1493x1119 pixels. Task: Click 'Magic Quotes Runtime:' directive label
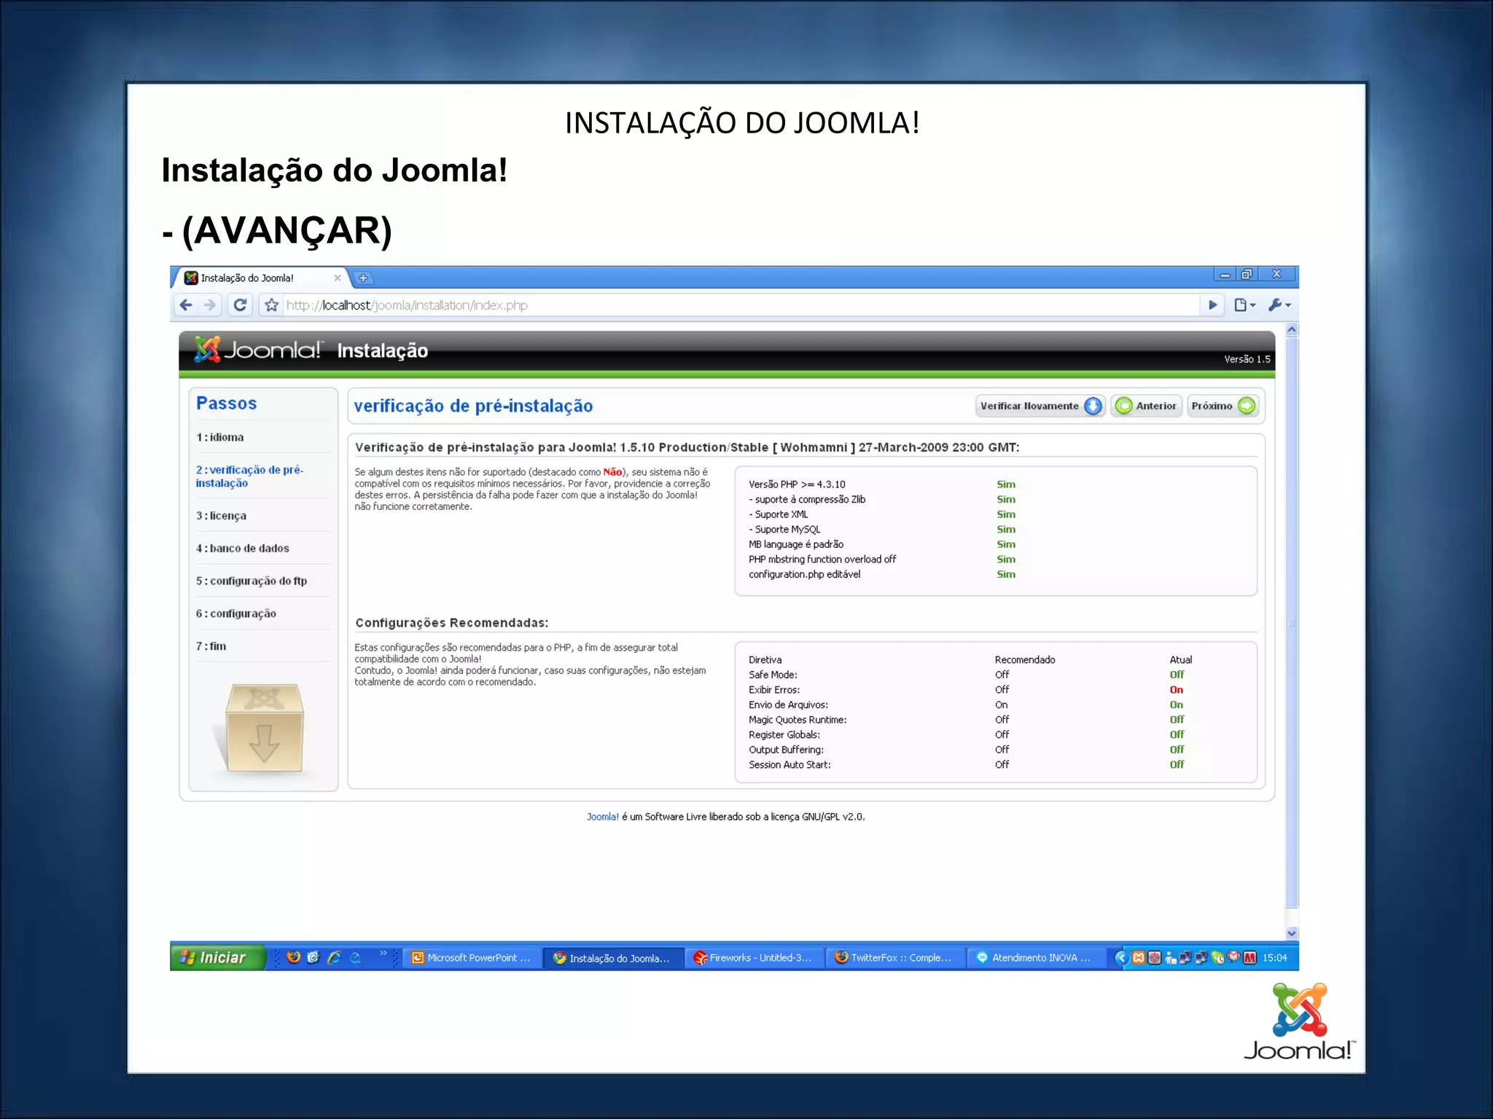(x=798, y=720)
